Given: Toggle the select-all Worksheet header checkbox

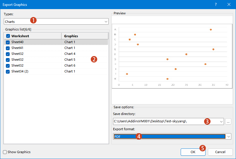Looking at the screenshot, I should click(x=8, y=36).
